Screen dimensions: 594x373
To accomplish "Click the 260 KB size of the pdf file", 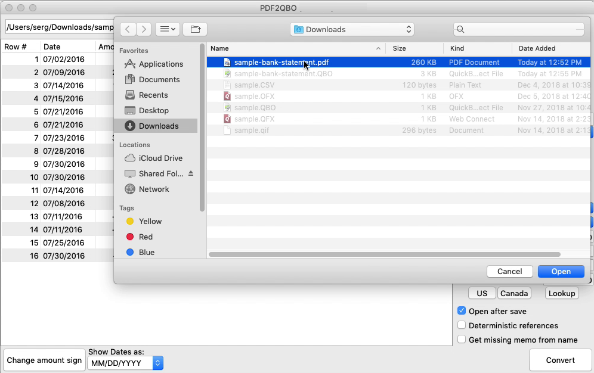I will [423, 63].
